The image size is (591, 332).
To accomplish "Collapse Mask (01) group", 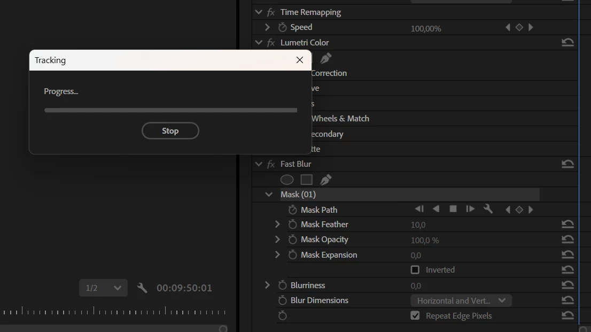I will [269, 194].
